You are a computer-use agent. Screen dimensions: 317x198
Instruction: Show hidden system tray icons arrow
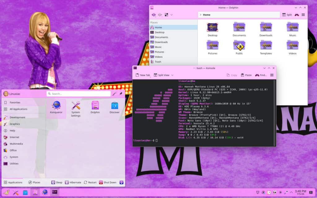(291, 192)
